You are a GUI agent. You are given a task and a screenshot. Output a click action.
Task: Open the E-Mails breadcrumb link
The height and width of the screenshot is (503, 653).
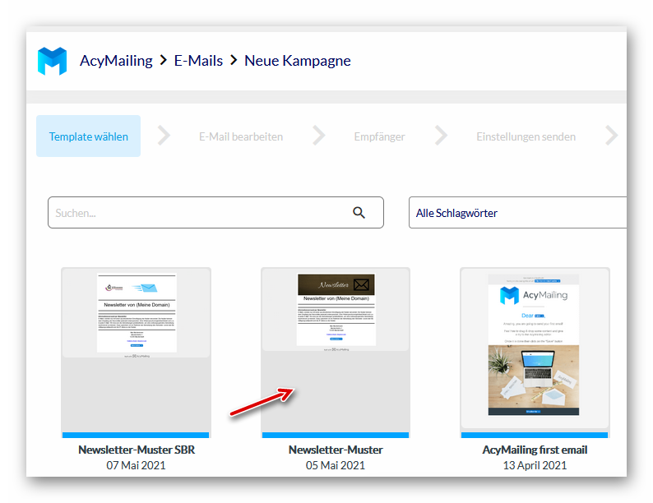[x=198, y=61]
